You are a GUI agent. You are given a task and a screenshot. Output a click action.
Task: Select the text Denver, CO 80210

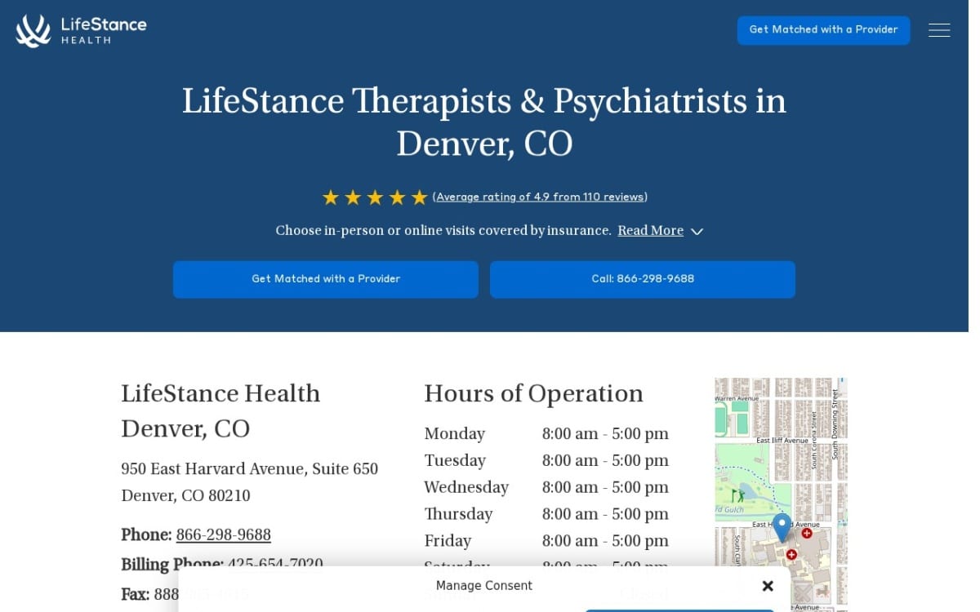tap(185, 496)
